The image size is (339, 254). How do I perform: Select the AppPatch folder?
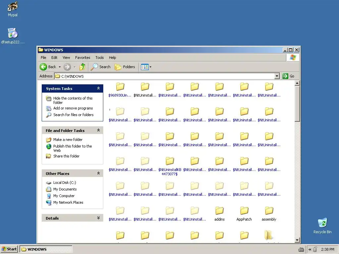(244, 214)
